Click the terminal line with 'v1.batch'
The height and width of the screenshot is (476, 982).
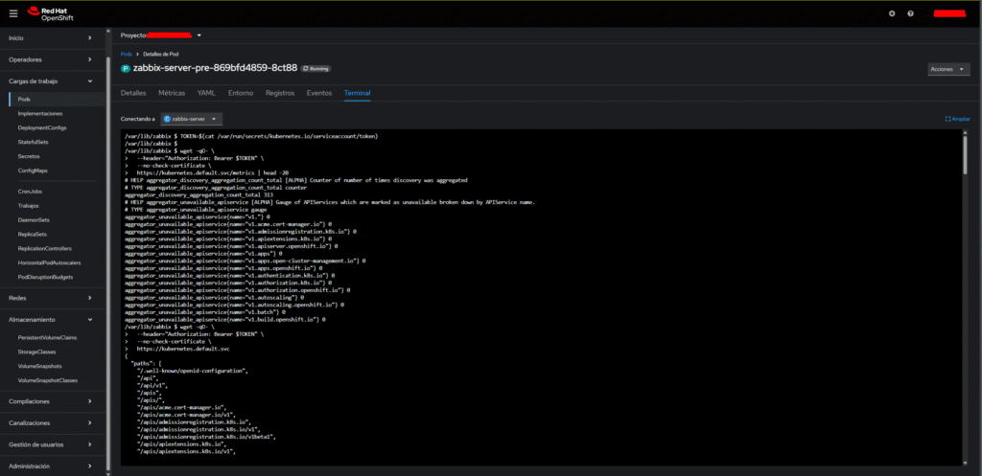point(205,312)
